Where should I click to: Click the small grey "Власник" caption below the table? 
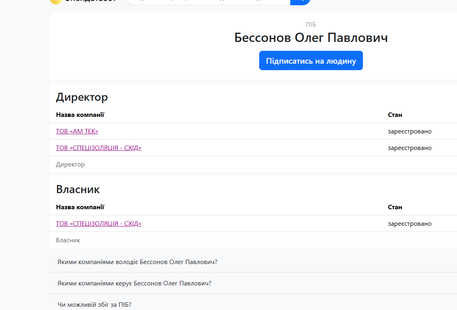point(68,240)
